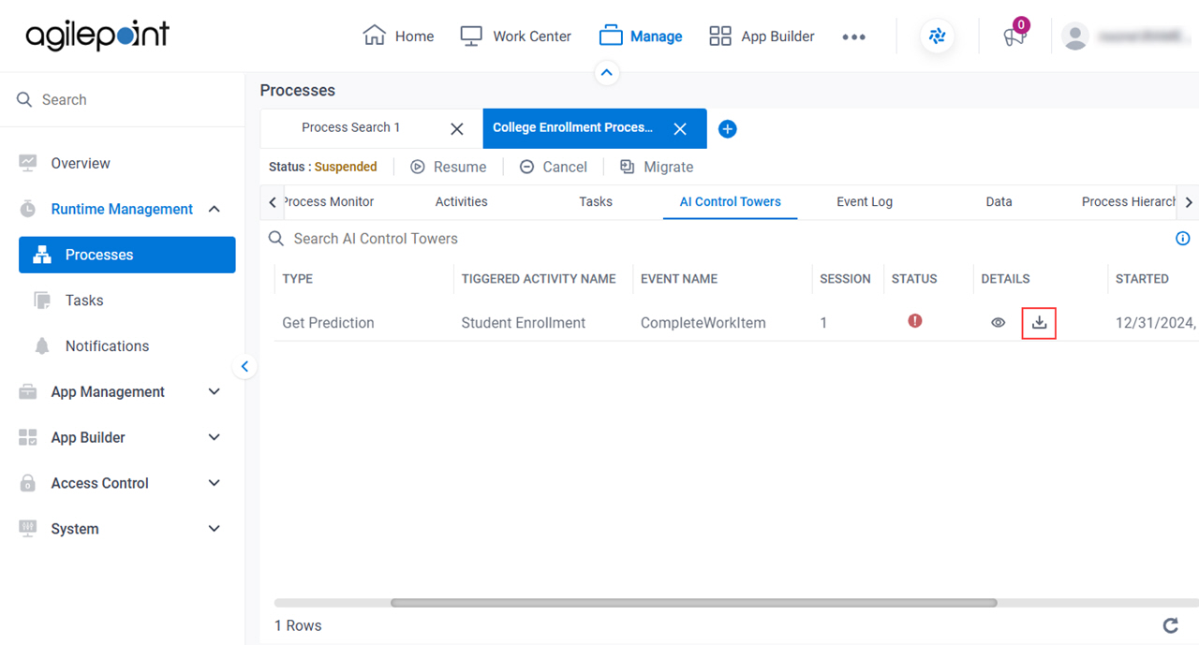Open the more options ellipsis menu
Viewport: 1199px width, 645px height.
pyautogui.click(x=853, y=37)
